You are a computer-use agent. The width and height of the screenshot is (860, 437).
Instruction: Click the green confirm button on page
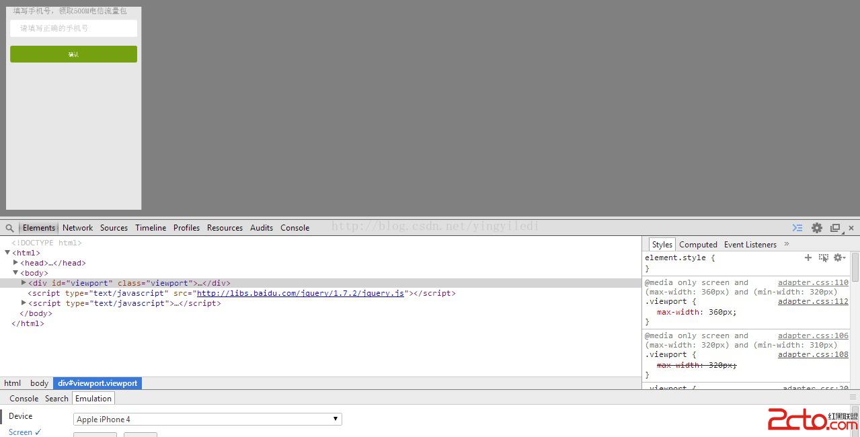[x=73, y=54]
